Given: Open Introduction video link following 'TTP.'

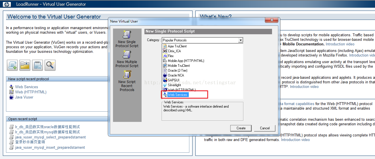Looking at the screenshot, I should pyautogui.click(x=304, y=86).
